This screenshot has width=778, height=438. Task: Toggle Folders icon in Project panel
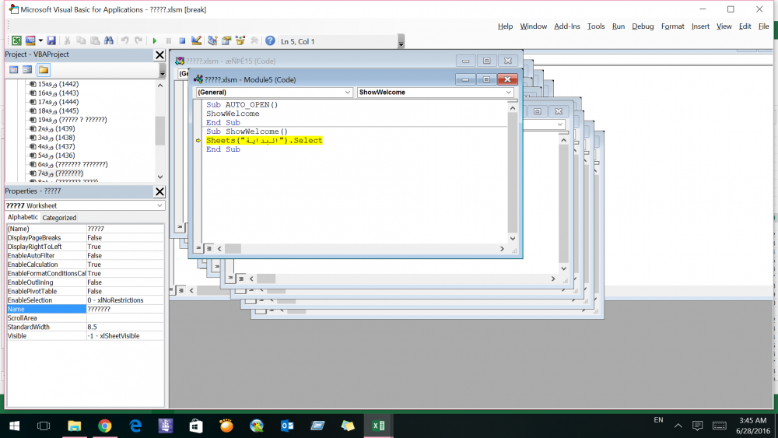[43, 70]
